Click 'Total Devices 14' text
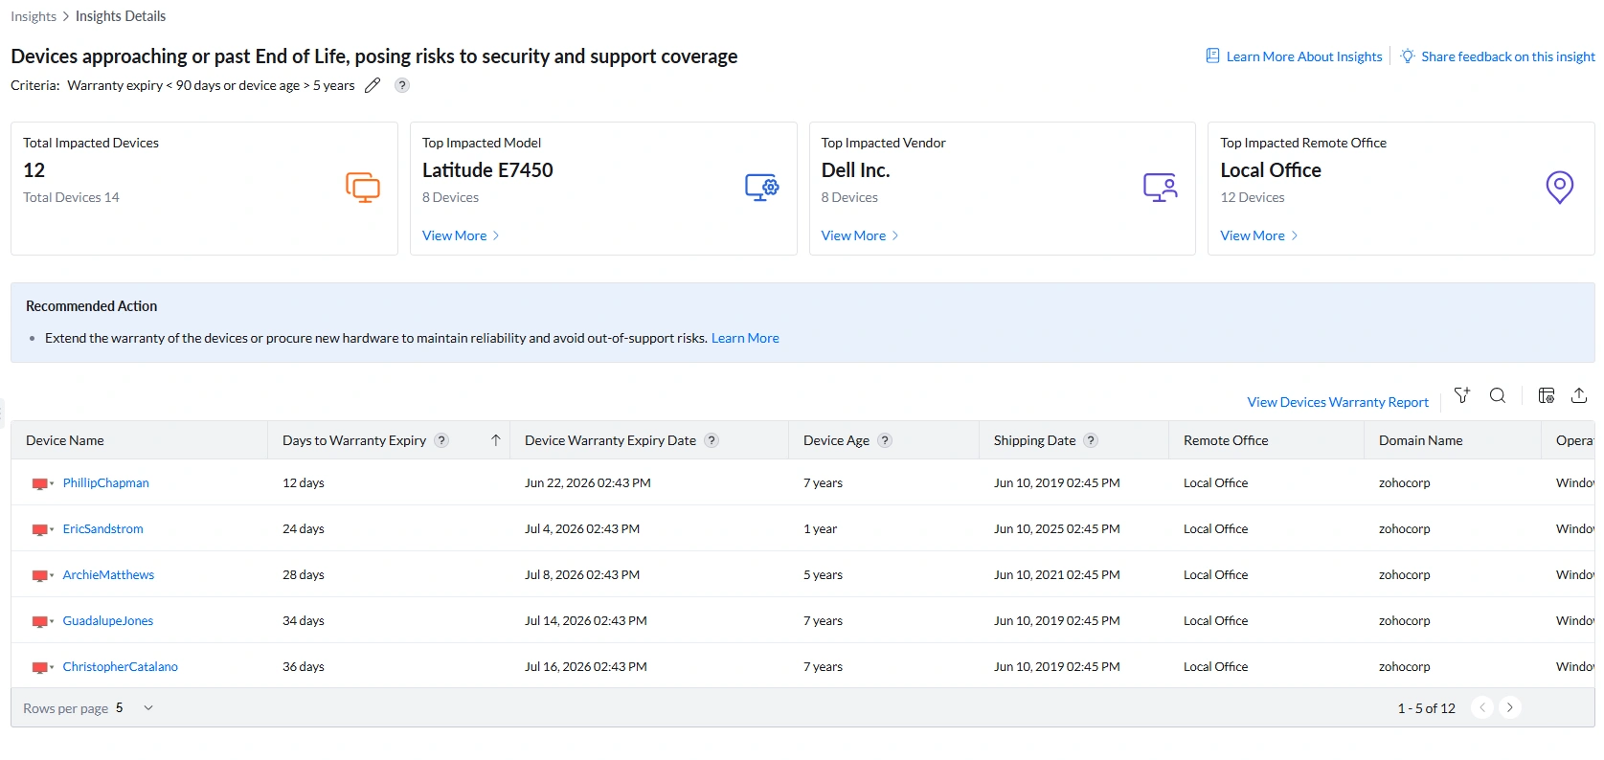Image resolution: width=1604 pixels, height=760 pixels. pyautogui.click(x=71, y=197)
